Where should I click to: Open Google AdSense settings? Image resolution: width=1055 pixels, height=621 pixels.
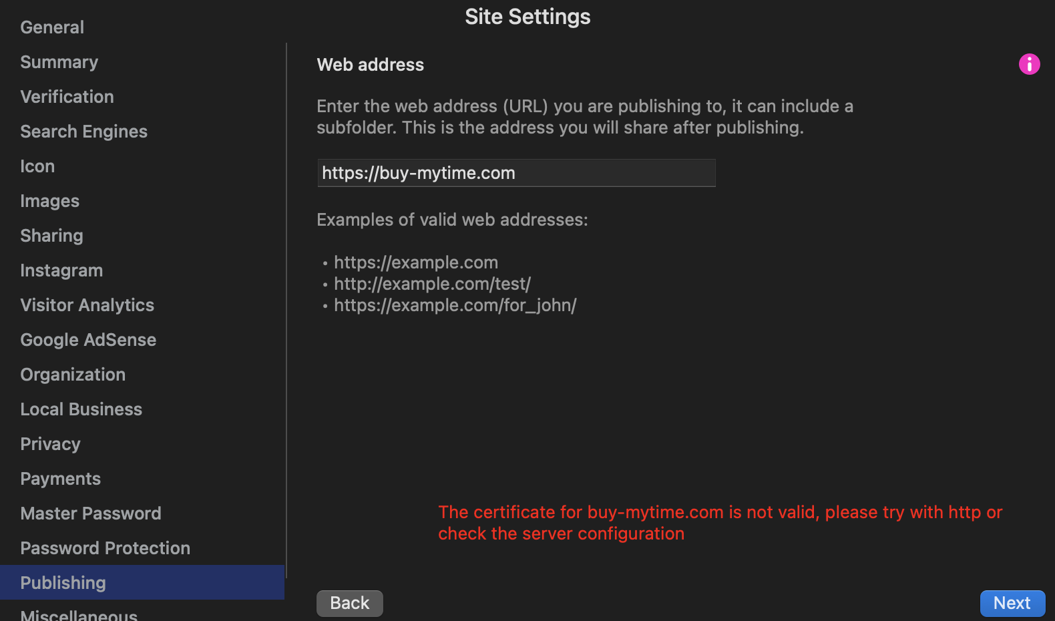[88, 340]
